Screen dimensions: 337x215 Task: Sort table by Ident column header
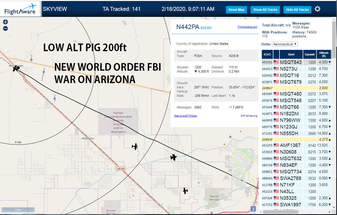pyautogui.click(x=291, y=54)
